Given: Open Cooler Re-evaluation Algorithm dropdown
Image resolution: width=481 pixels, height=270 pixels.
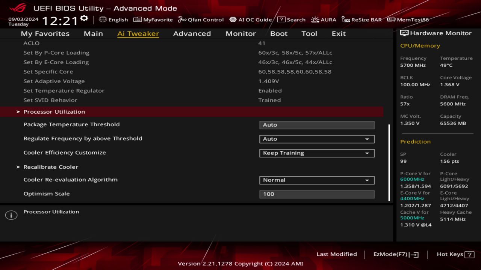Looking at the screenshot, I should pyautogui.click(x=317, y=180).
